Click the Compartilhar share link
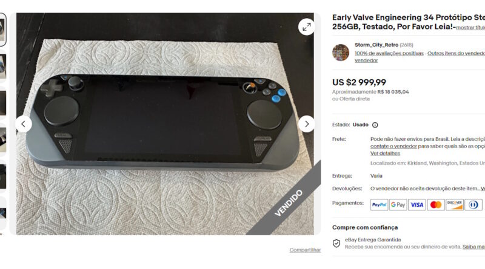 click(305, 250)
